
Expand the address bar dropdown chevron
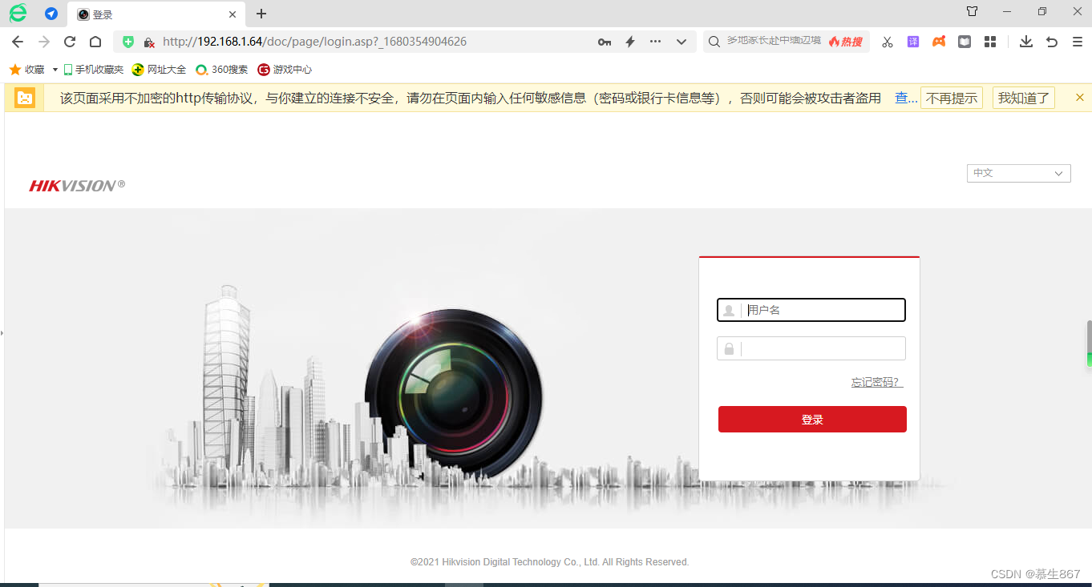click(681, 42)
